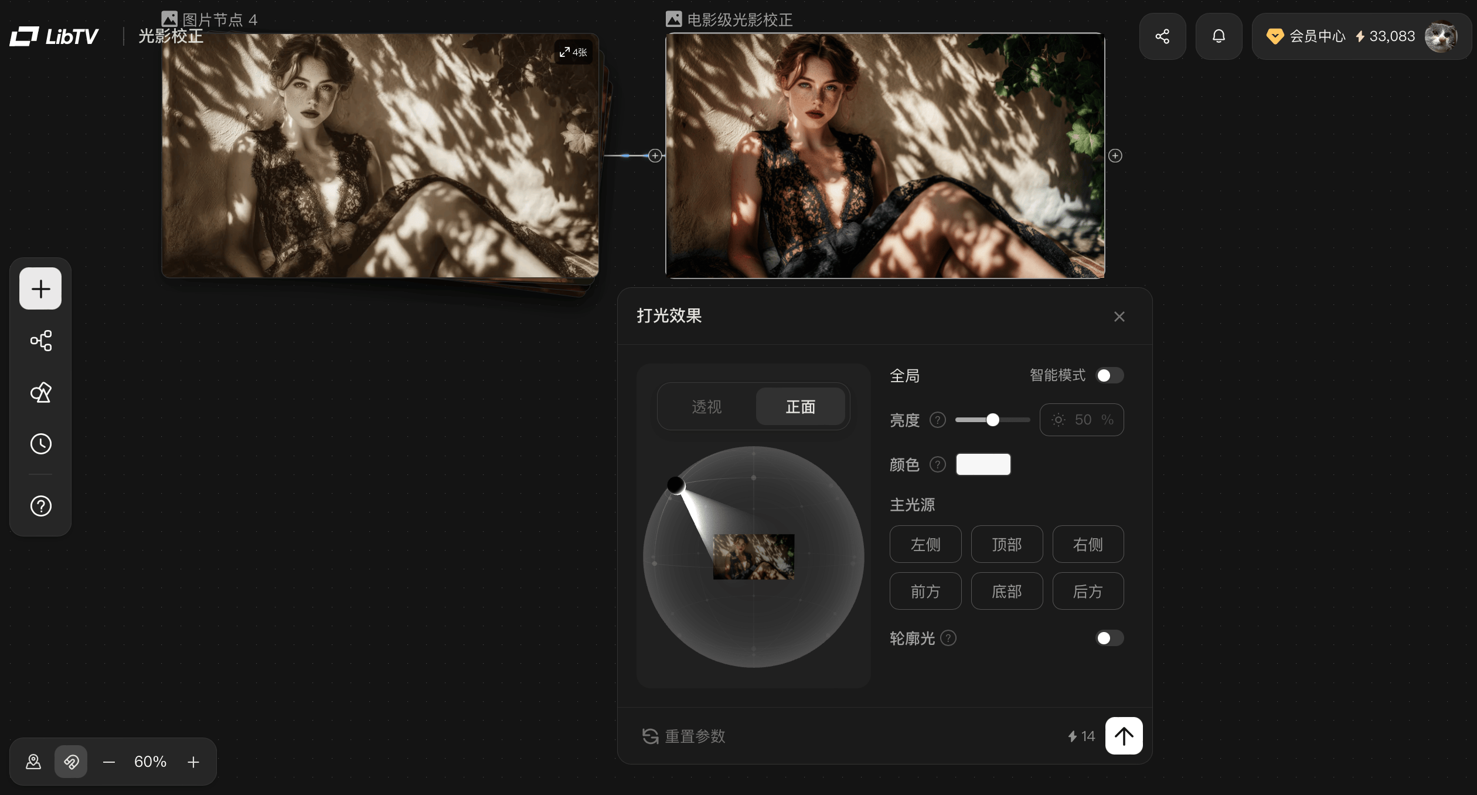Click the 亮度 help icon
Screen dimensions: 1477x795
tap(938, 420)
